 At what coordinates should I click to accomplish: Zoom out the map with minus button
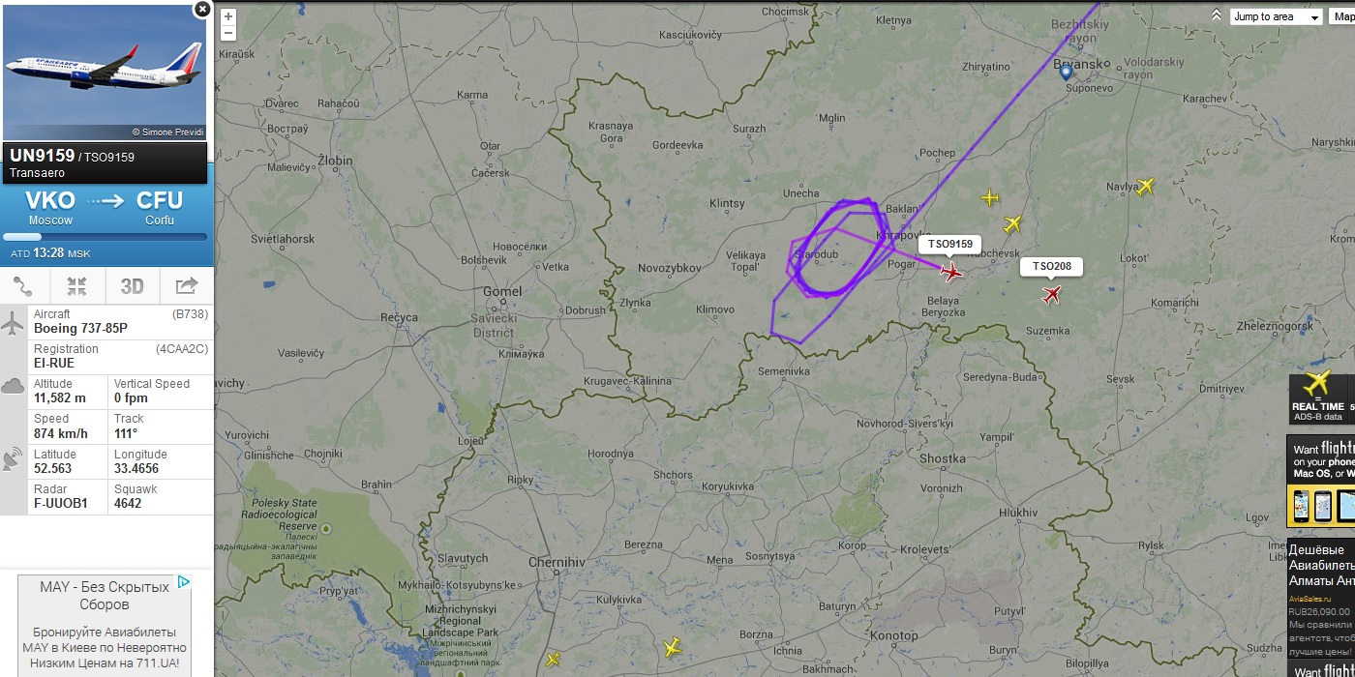click(x=228, y=33)
